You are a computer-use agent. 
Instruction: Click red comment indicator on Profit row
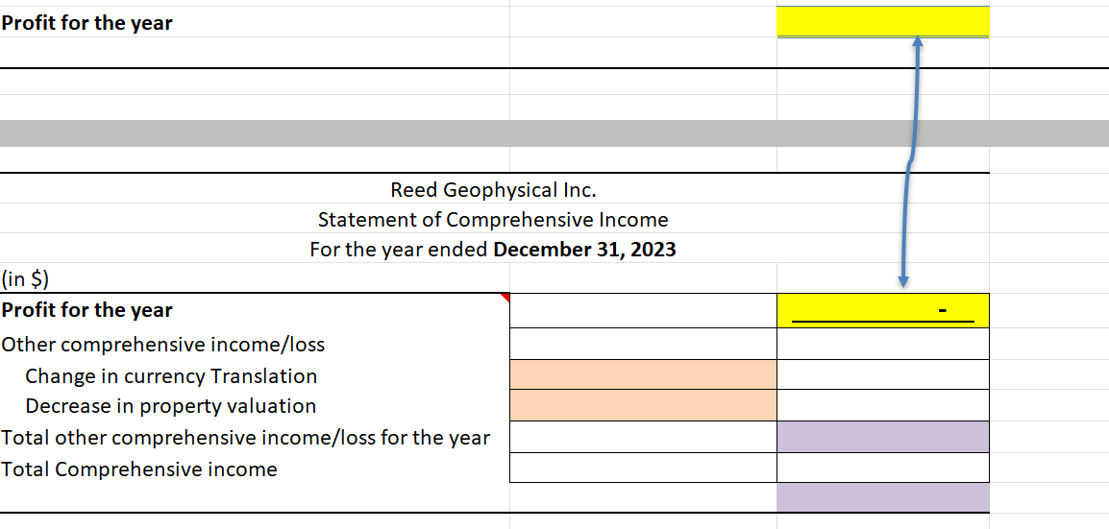coord(505,298)
